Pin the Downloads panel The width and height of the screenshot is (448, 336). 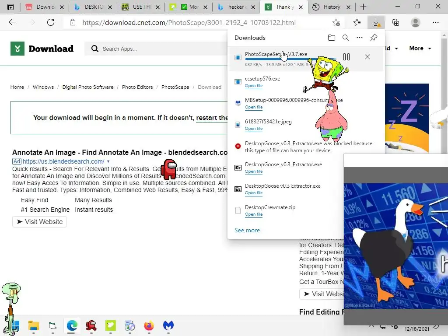click(374, 38)
